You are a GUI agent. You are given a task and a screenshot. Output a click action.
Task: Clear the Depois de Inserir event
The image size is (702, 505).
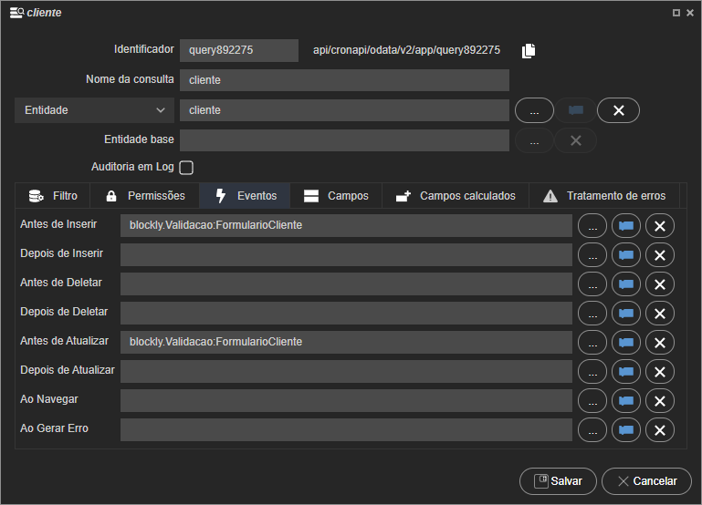click(660, 255)
